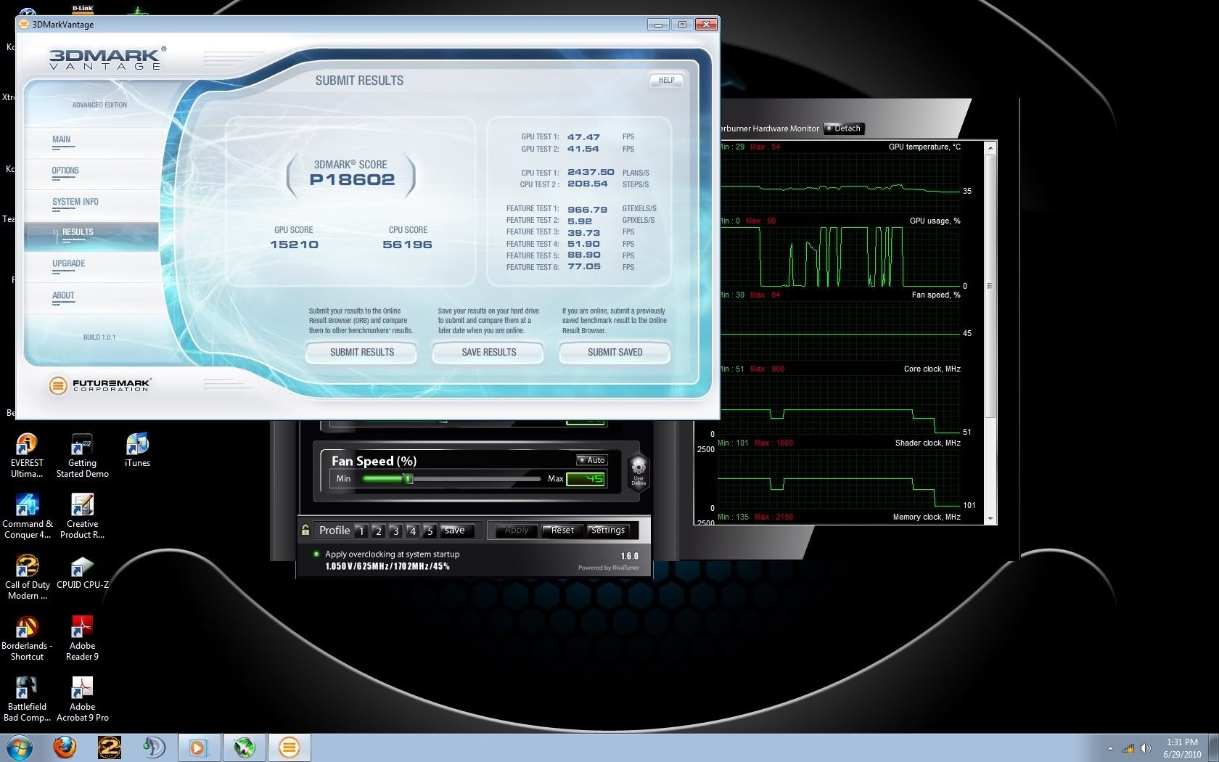Click the GPU TEST 1 value 47.47
Screen dimensions: 1219x762
[583, 136]
